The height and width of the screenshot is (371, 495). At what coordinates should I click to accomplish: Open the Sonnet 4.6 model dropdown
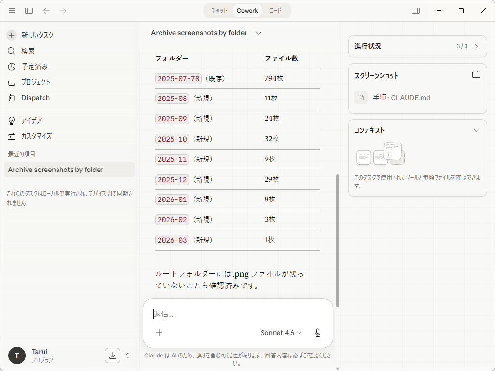[x=281, y=333]
